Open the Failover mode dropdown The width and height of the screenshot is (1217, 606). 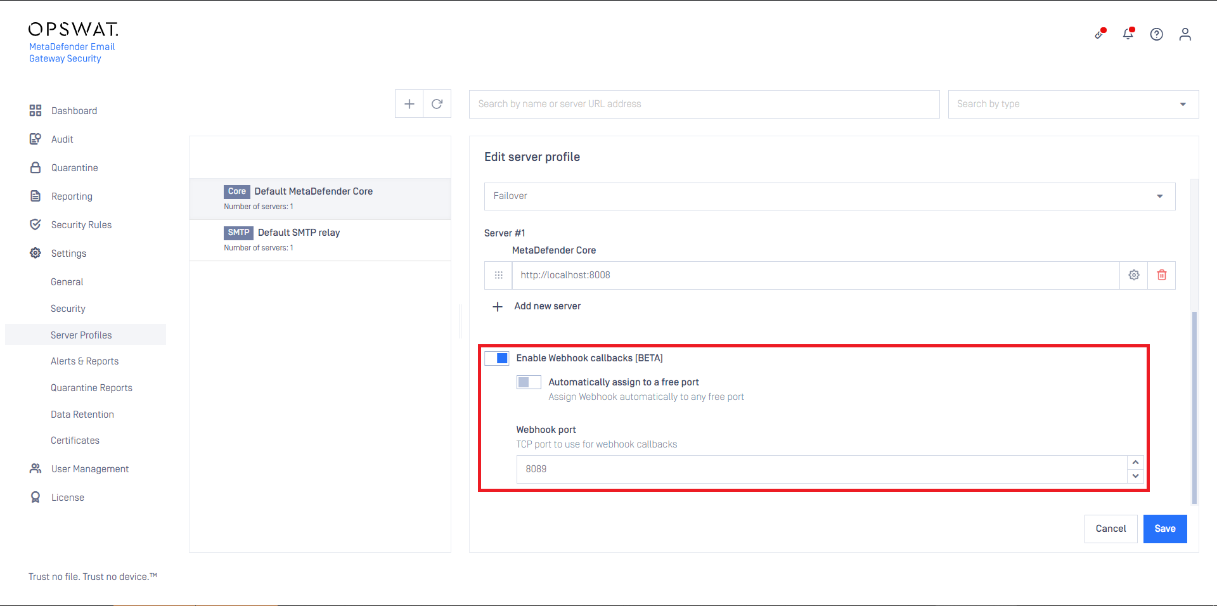830,197
